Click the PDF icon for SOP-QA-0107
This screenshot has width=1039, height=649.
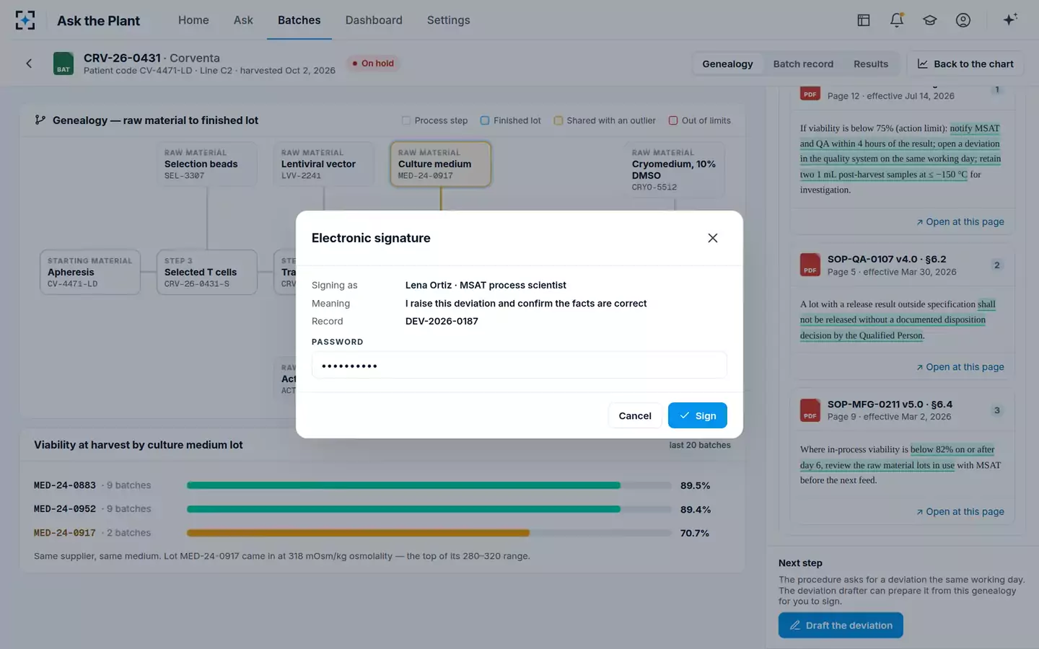[810, 265]
